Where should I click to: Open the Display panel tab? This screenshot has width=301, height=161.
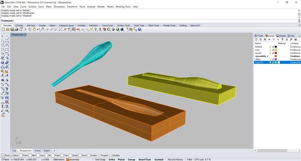click(x=281, y=36)
